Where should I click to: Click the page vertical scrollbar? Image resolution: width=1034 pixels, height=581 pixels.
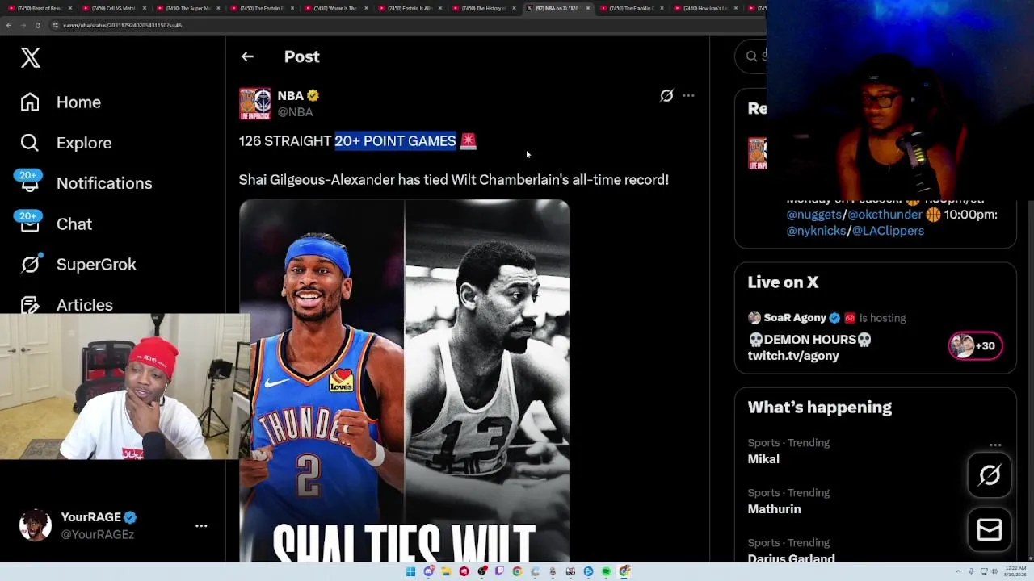tap(1029, 299)
